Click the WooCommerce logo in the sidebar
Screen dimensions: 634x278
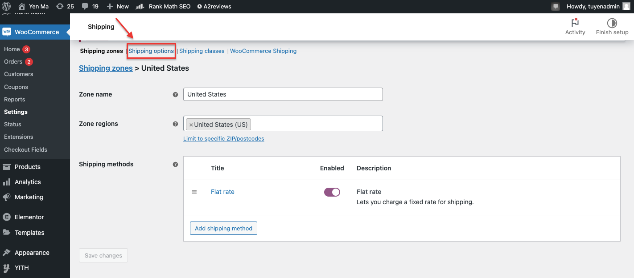[x=7, y=32]
